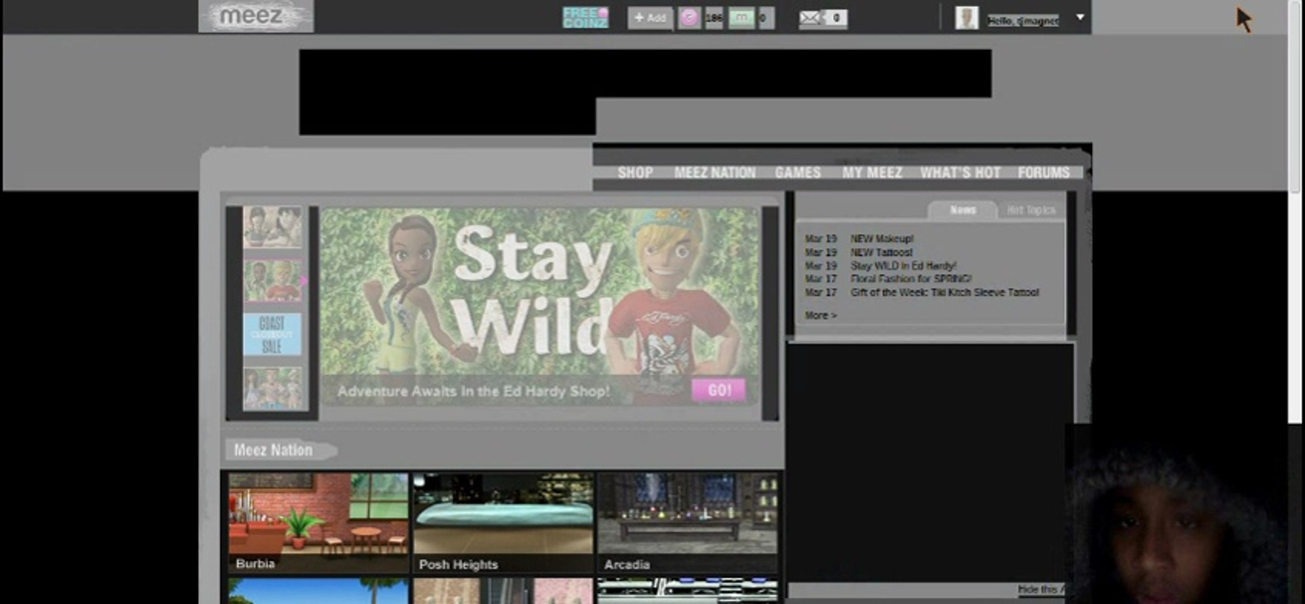Screen dimensions: 1305x604
Task: Switch to the Hot Topics tab
Action: point(1030,210)
